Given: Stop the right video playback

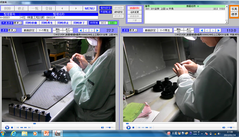Looking at the screenshot, I should click(x=133, y=127).
